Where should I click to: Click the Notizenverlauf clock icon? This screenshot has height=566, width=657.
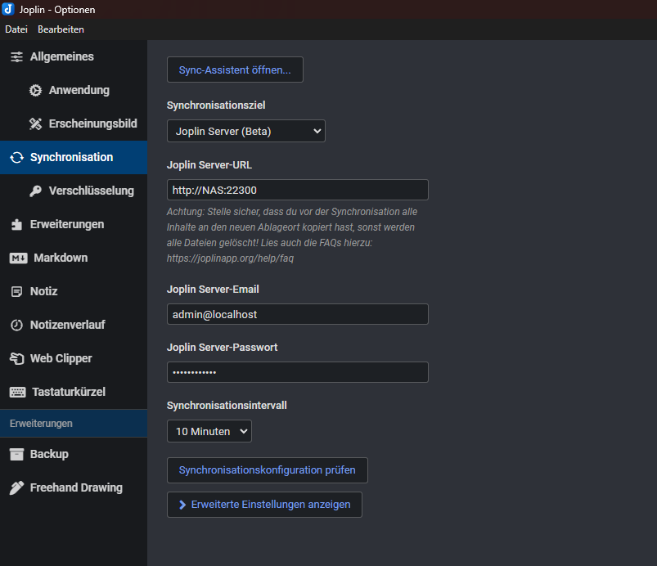pyautogui.click(x=16, y=325)
